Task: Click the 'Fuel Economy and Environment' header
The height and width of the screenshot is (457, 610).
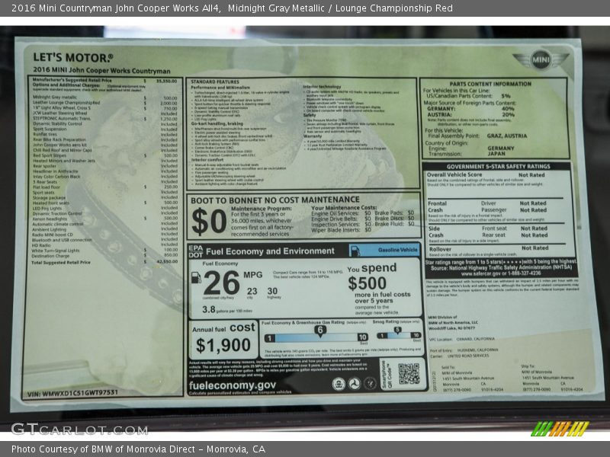Action: [270, 251]
